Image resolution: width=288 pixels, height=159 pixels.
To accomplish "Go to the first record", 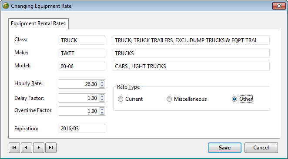I will (x=14, y=148).
